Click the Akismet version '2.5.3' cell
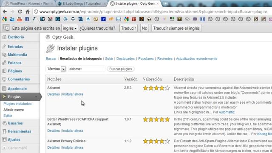 pos(127,88)
